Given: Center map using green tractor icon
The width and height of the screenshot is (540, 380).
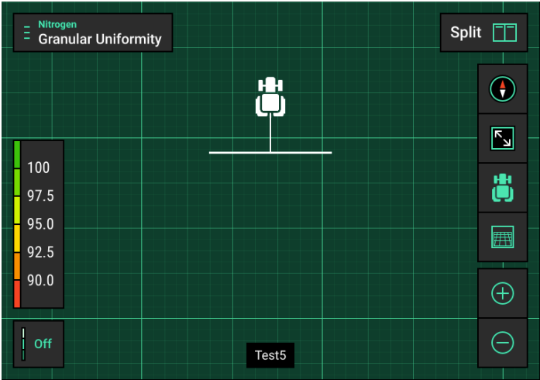Looking at the screenshot, I should click(502, 188).
